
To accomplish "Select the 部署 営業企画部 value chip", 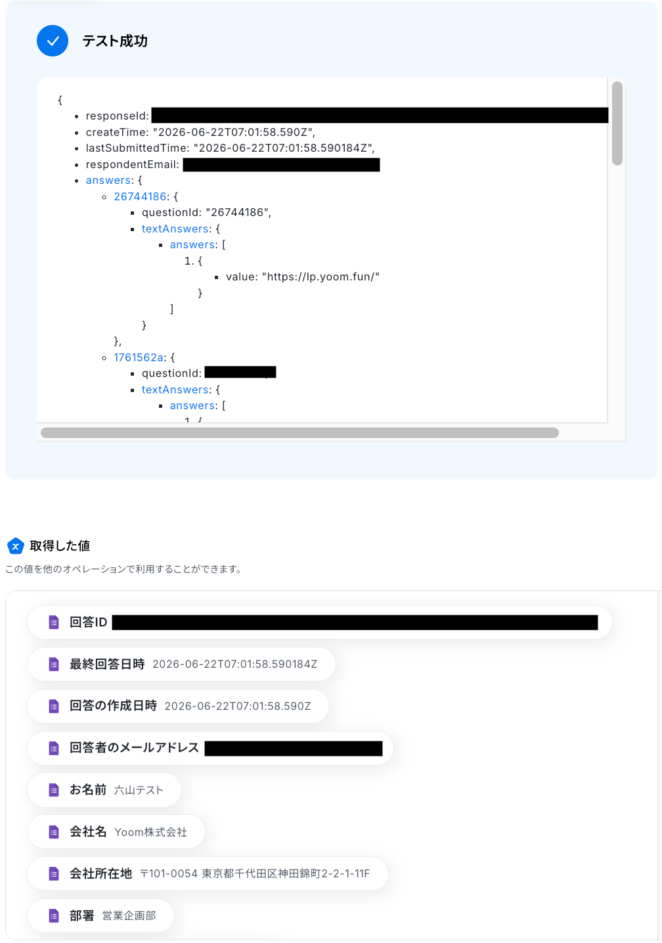I will (100, 915).
